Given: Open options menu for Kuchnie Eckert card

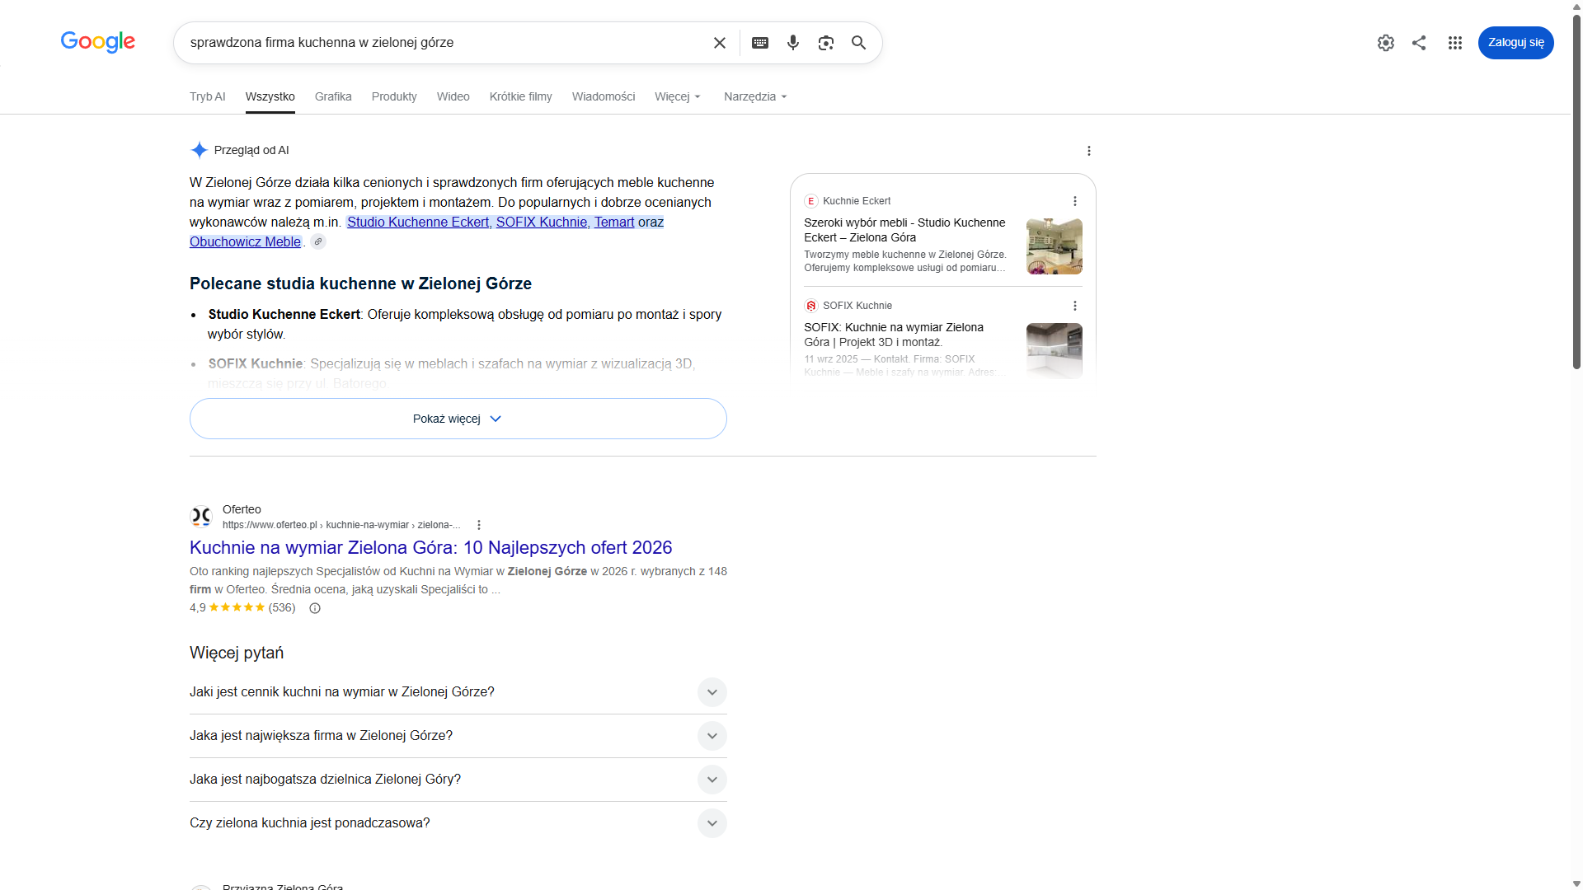Looking at the screenshot, I should pos(1075,201).
